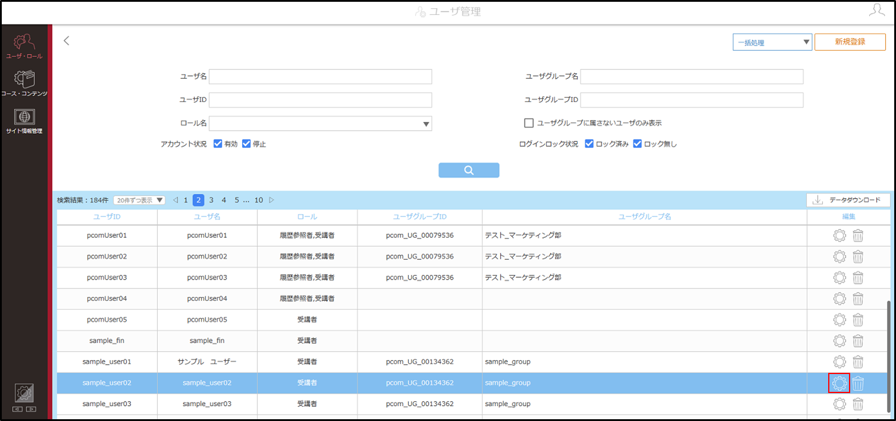Open the コース・コンテンツ sidebar section
This screenshot has height=421, width=896.
pos(24,83)
